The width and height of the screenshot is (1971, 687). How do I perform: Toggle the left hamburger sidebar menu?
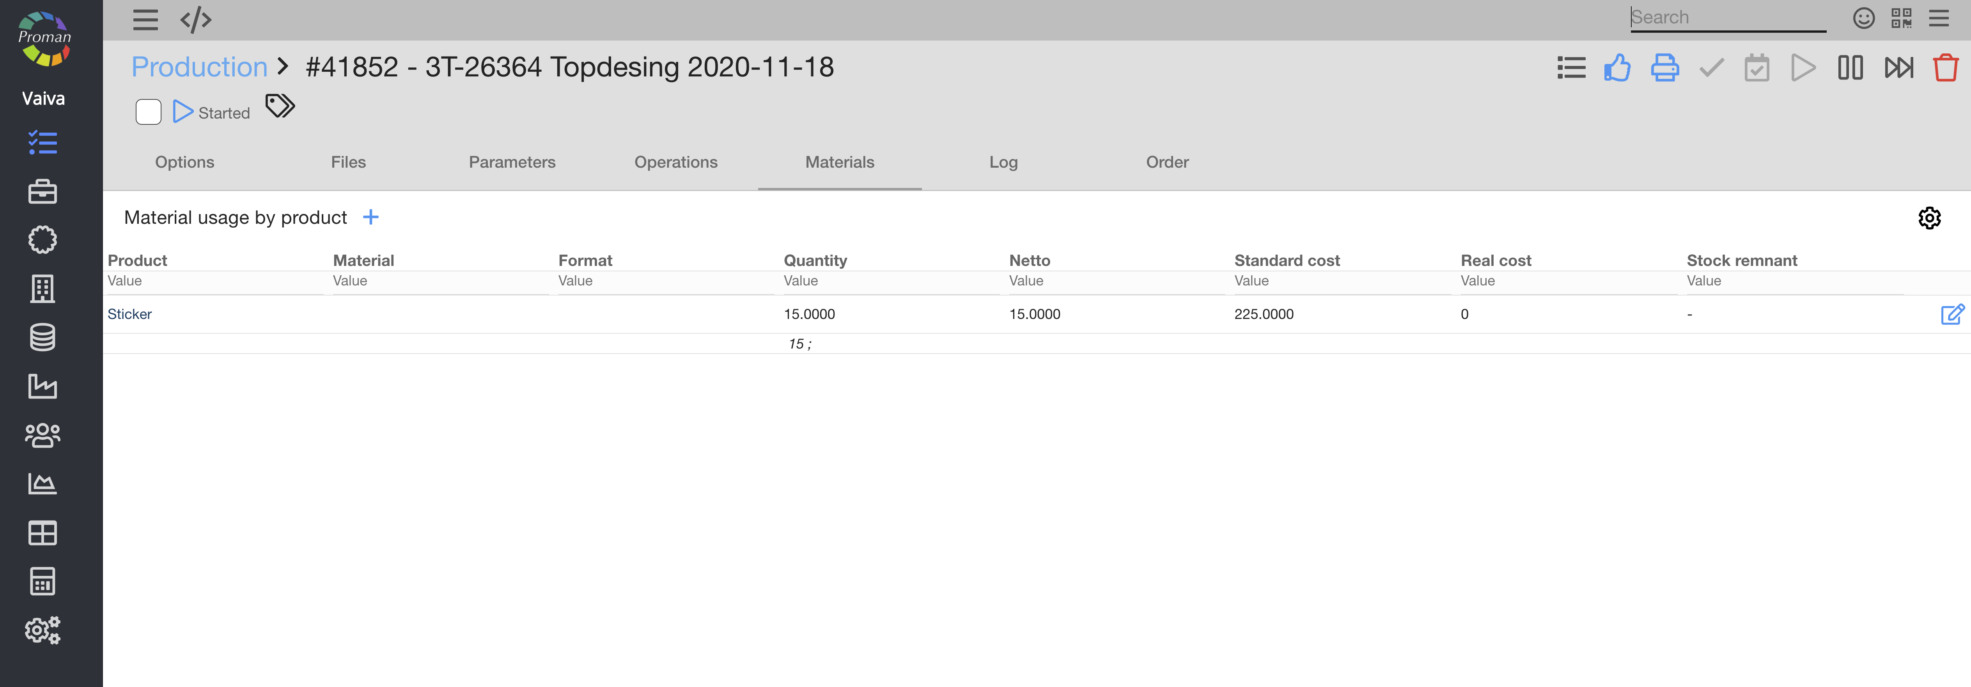tap(145, 20)
